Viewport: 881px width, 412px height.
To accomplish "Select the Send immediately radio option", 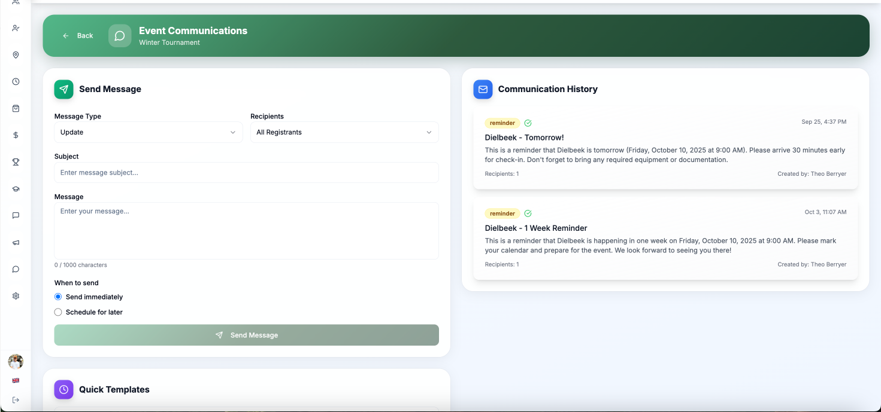I will pyautogui.click(x=58, y=297).
